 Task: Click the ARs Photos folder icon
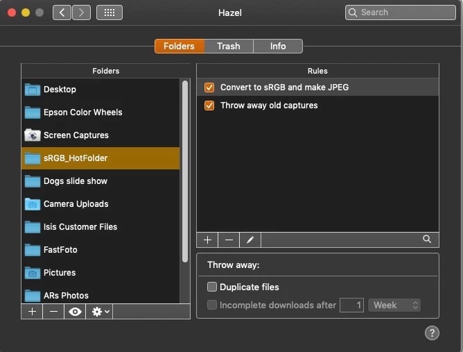pos(33,296)
